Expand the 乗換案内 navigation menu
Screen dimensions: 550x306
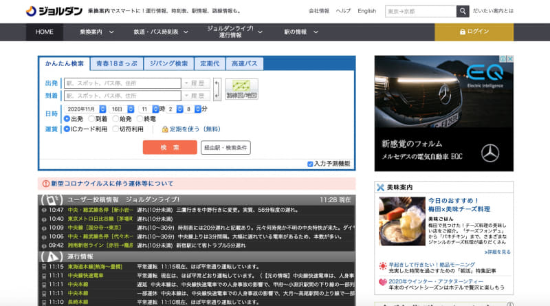(x=96, y=32)
